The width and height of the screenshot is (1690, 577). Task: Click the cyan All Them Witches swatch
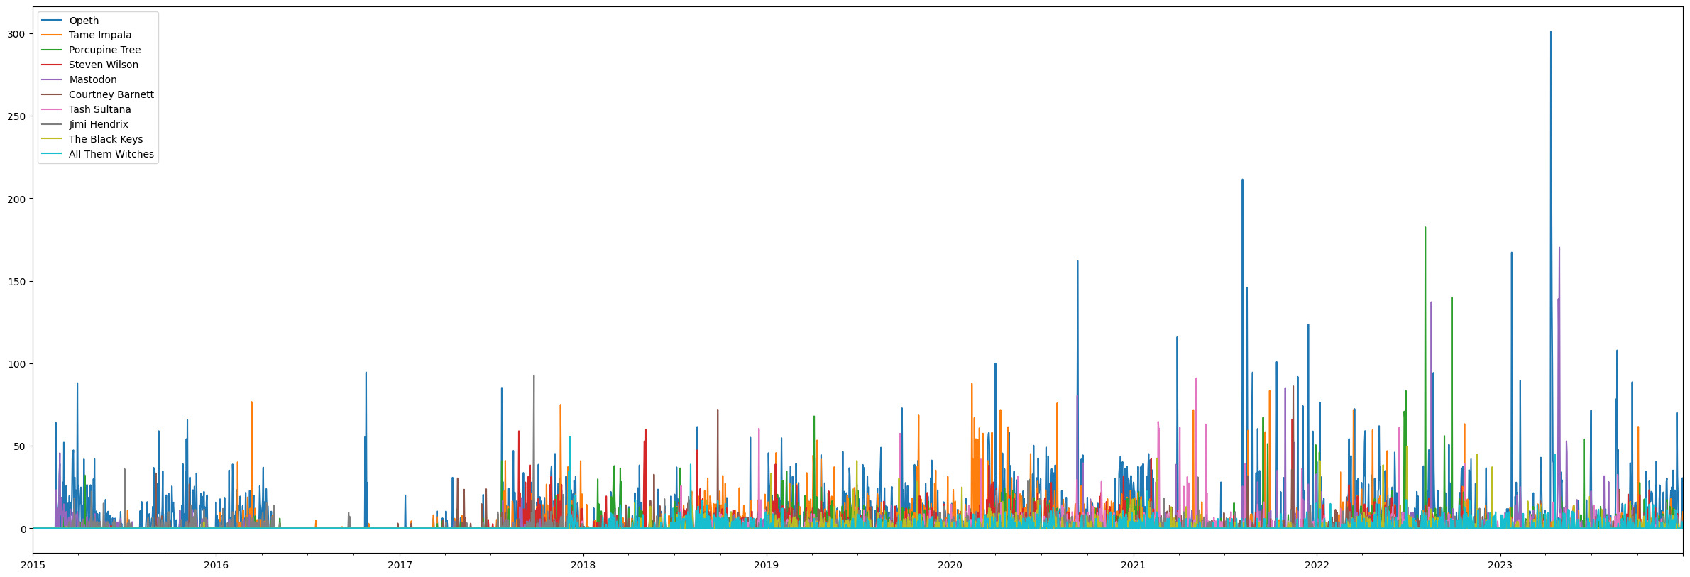click(52, 154)
